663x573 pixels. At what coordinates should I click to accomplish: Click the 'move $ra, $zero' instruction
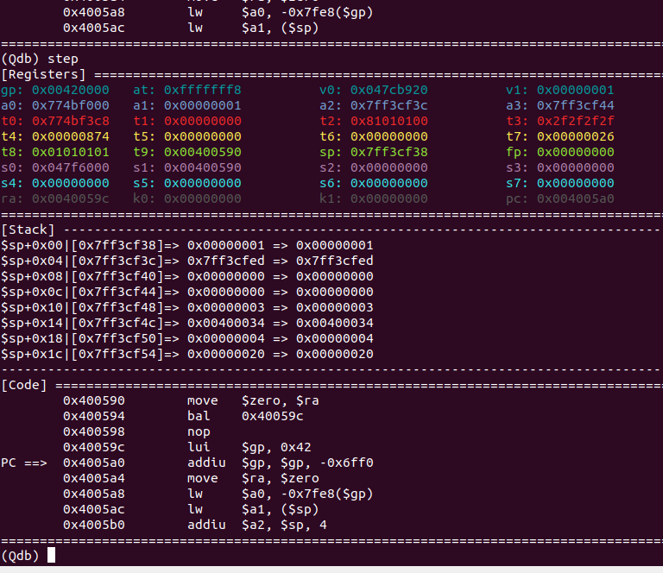tap(253, 478)
